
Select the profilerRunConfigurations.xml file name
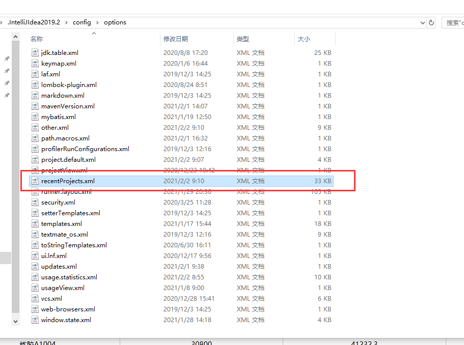(85, 149)
